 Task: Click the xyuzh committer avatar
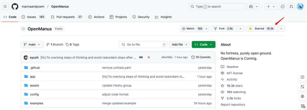tap(26, 58)
